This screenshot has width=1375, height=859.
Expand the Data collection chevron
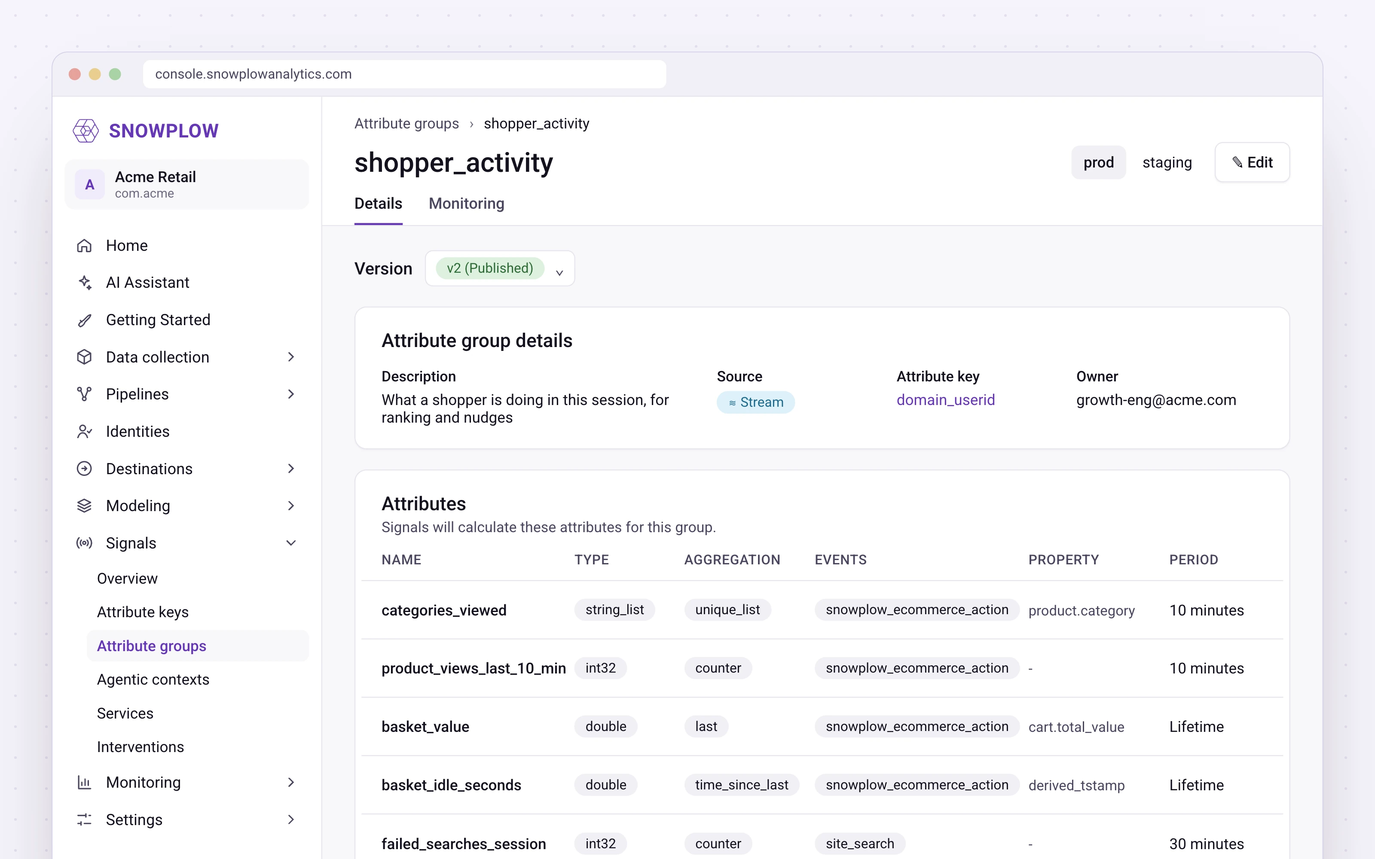[291, 357]
